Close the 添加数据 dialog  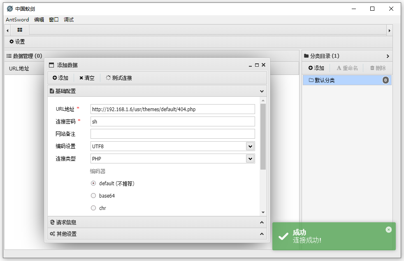click(263, 65)
